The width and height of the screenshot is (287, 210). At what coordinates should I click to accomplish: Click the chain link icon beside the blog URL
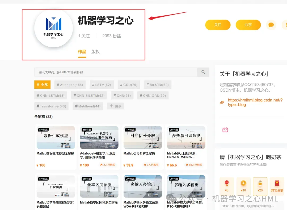tap(222, 102)
